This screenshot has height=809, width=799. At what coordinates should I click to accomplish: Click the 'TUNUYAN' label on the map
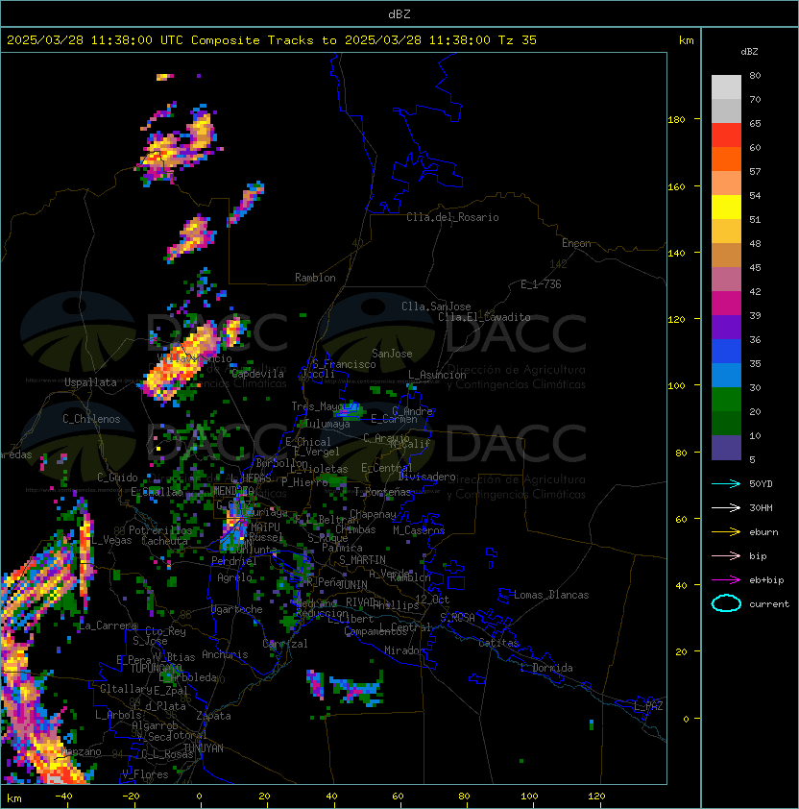[x=204, y=748]
